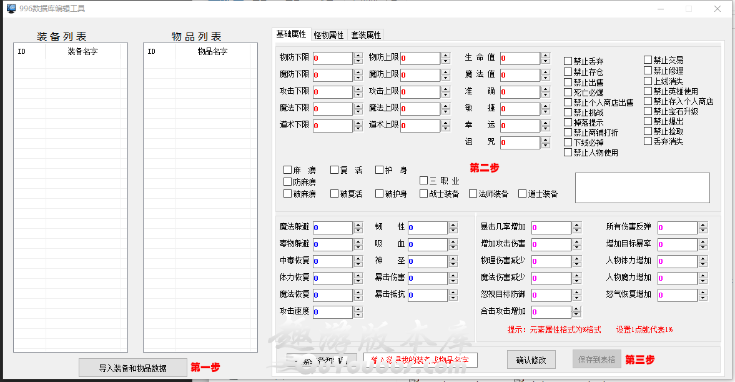735x382 pixels.
Task: Enable the 法师装备 checkbox
Action: [x=473, y=193]
